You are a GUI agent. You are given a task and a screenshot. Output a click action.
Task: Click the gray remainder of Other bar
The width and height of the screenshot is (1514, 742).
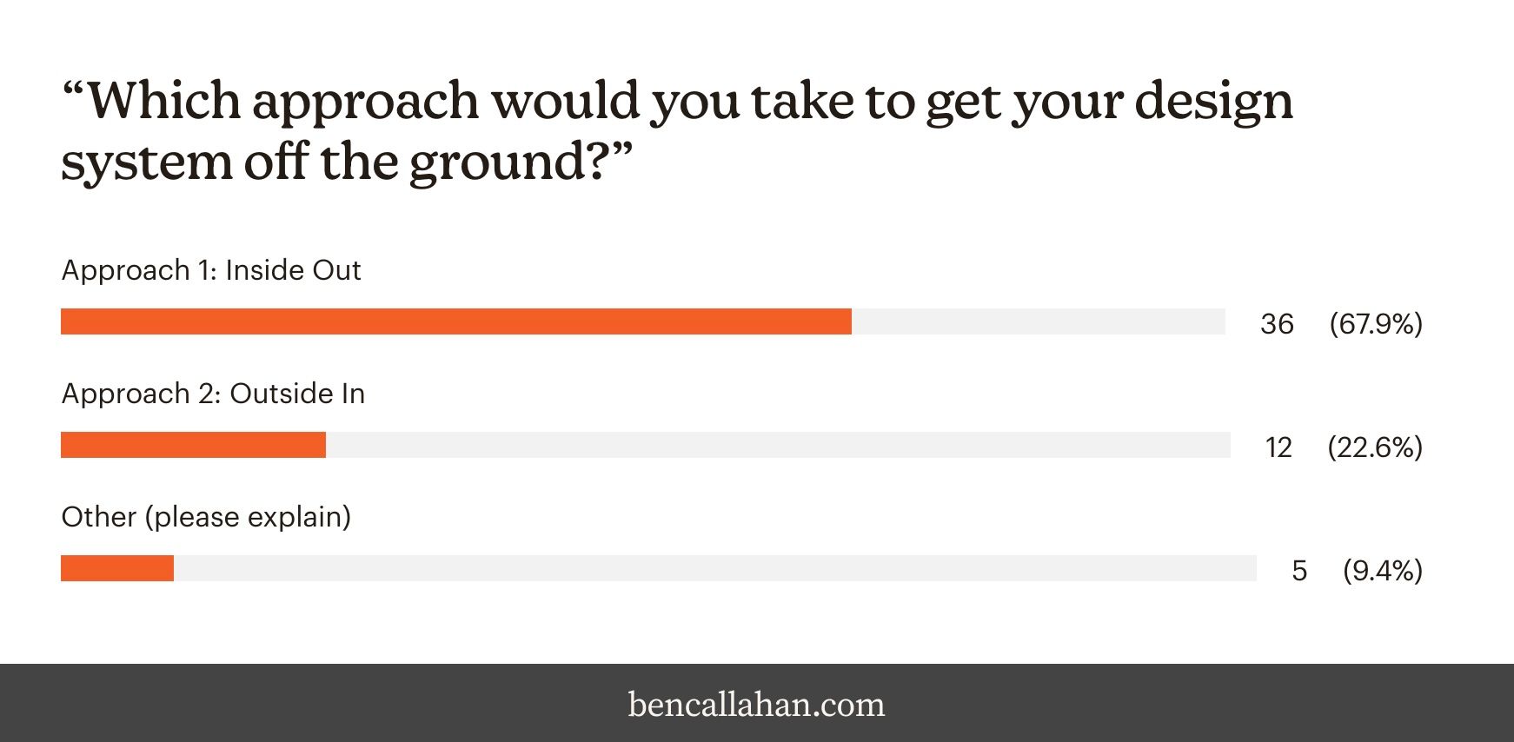coord(715,568)
